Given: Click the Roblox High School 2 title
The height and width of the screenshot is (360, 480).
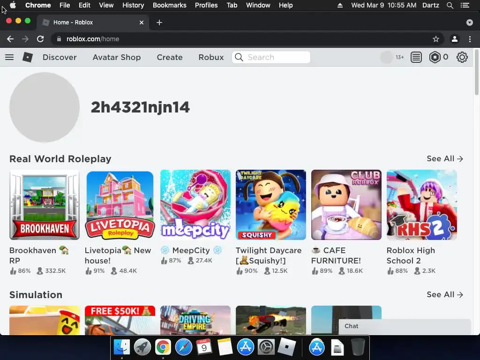Looking at the screenshot, I should click(411, 255).
